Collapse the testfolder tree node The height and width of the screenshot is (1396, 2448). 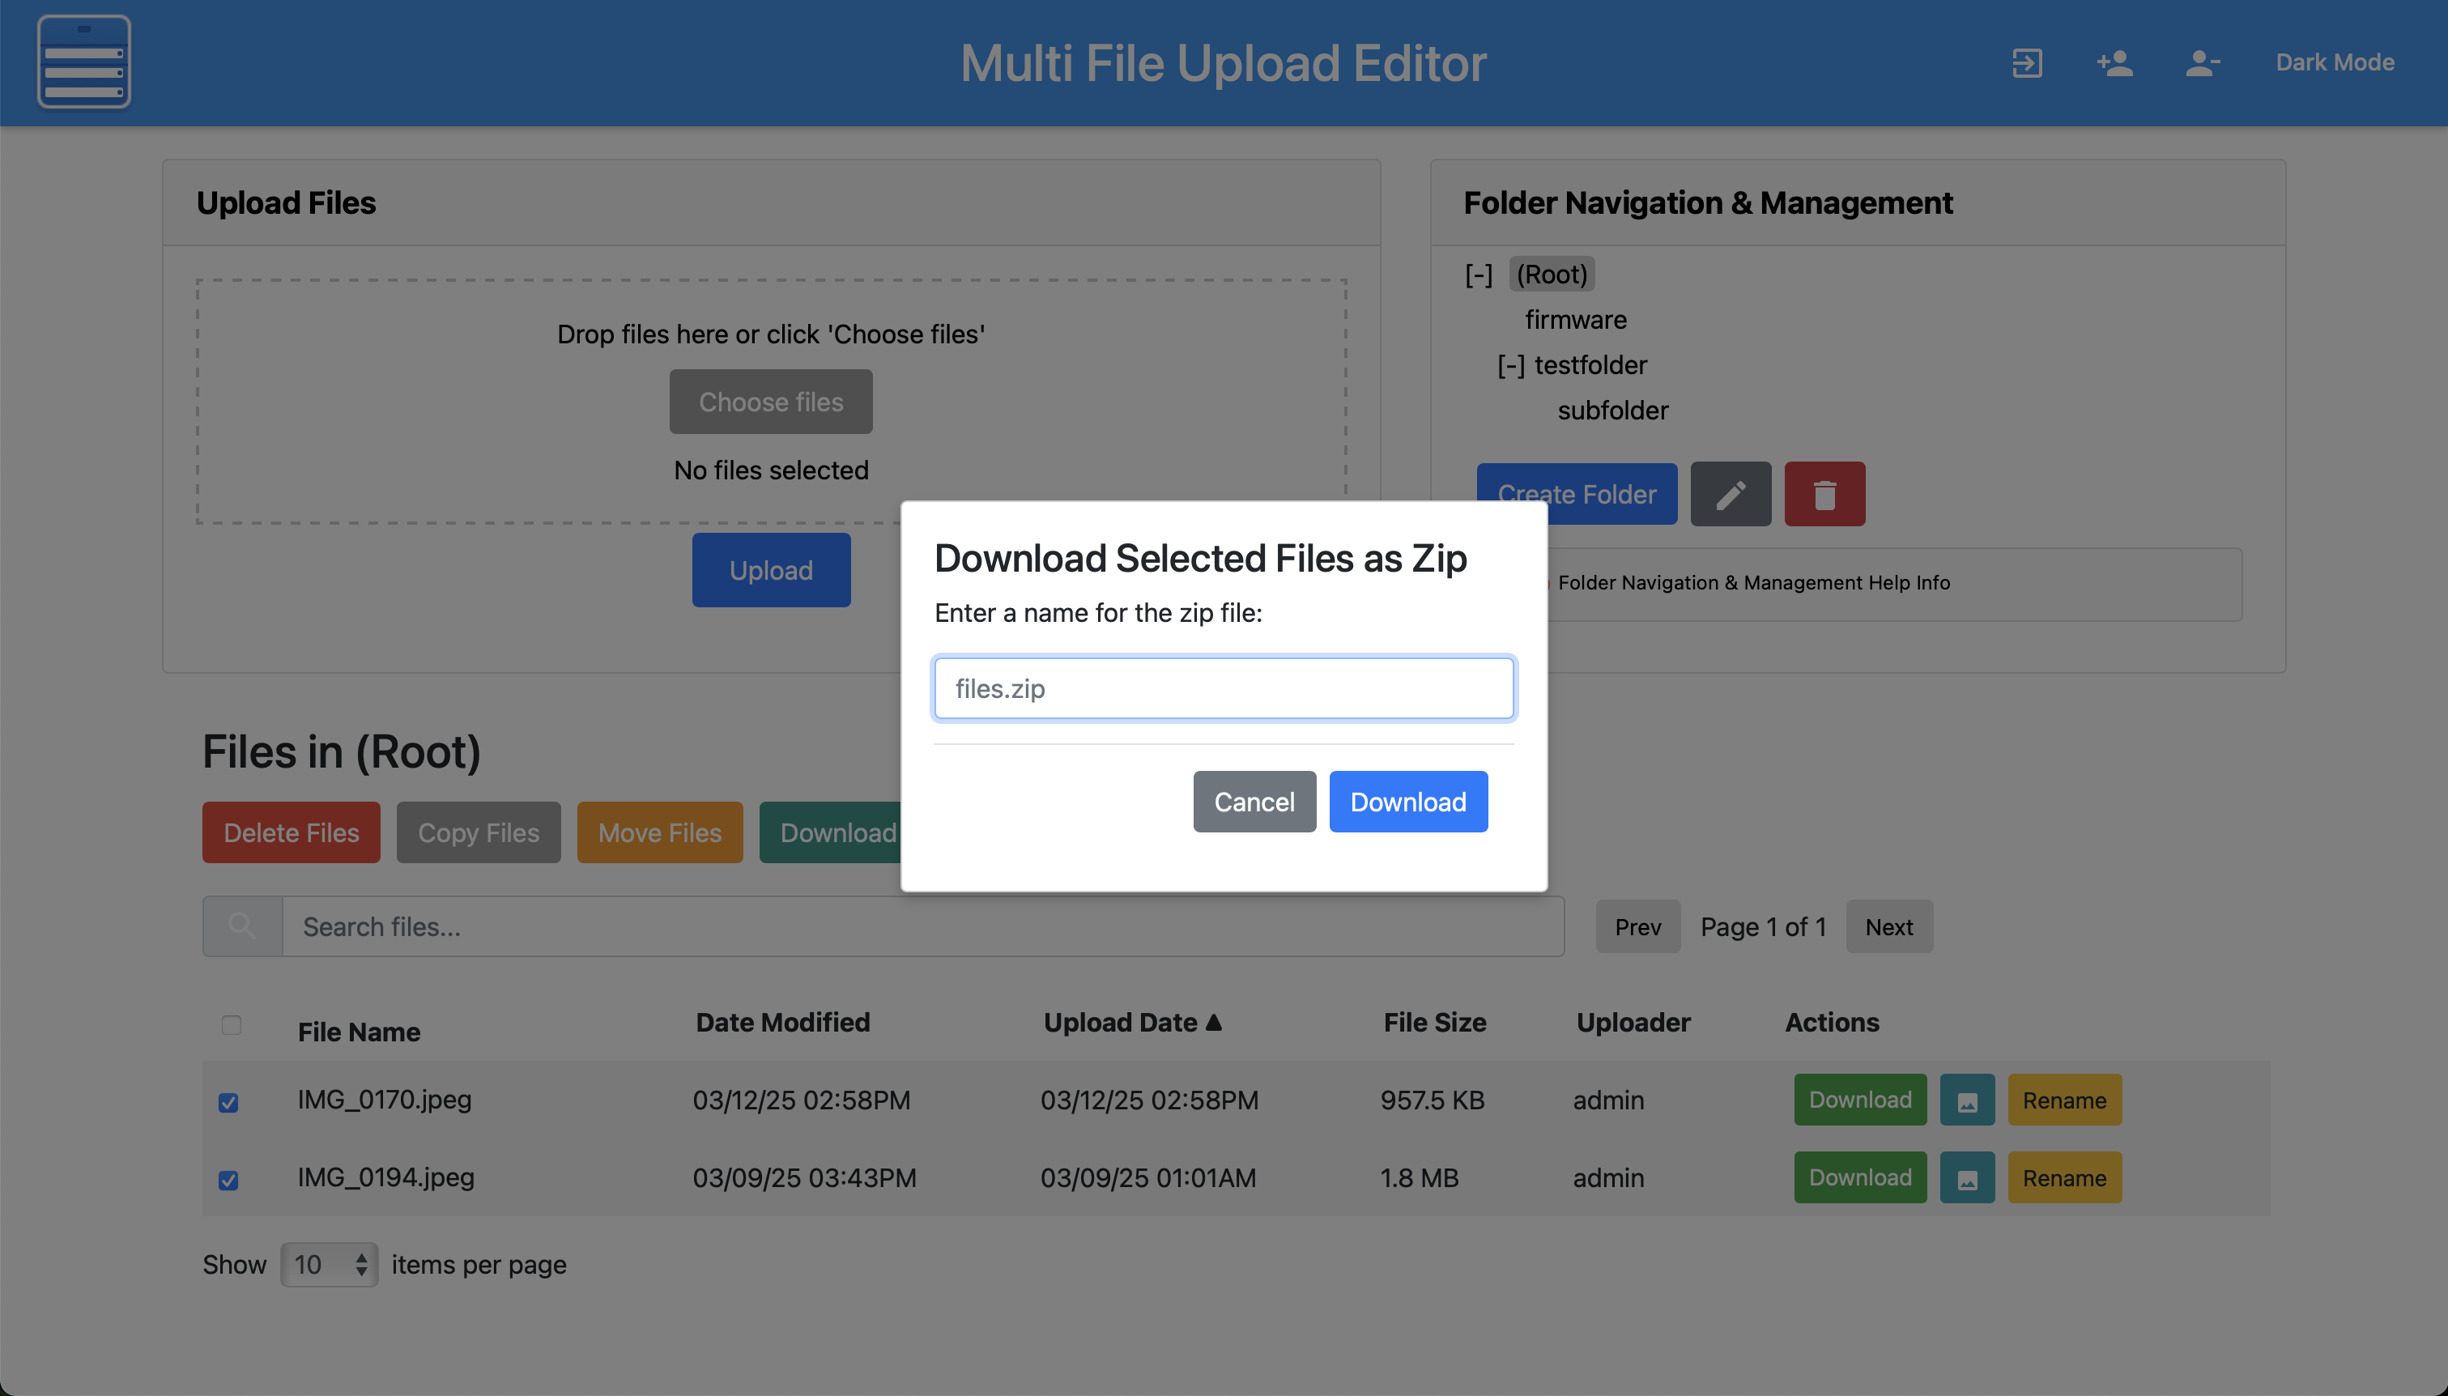(x=1510, y=365)
